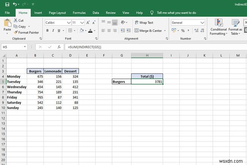Toggle Bold formatting

point(47,30)
